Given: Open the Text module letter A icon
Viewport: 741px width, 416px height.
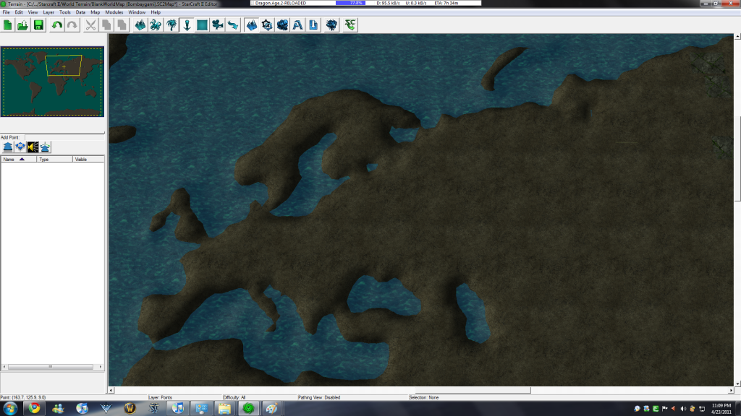Looking at the screenshot, I should [x=297, y=25].
